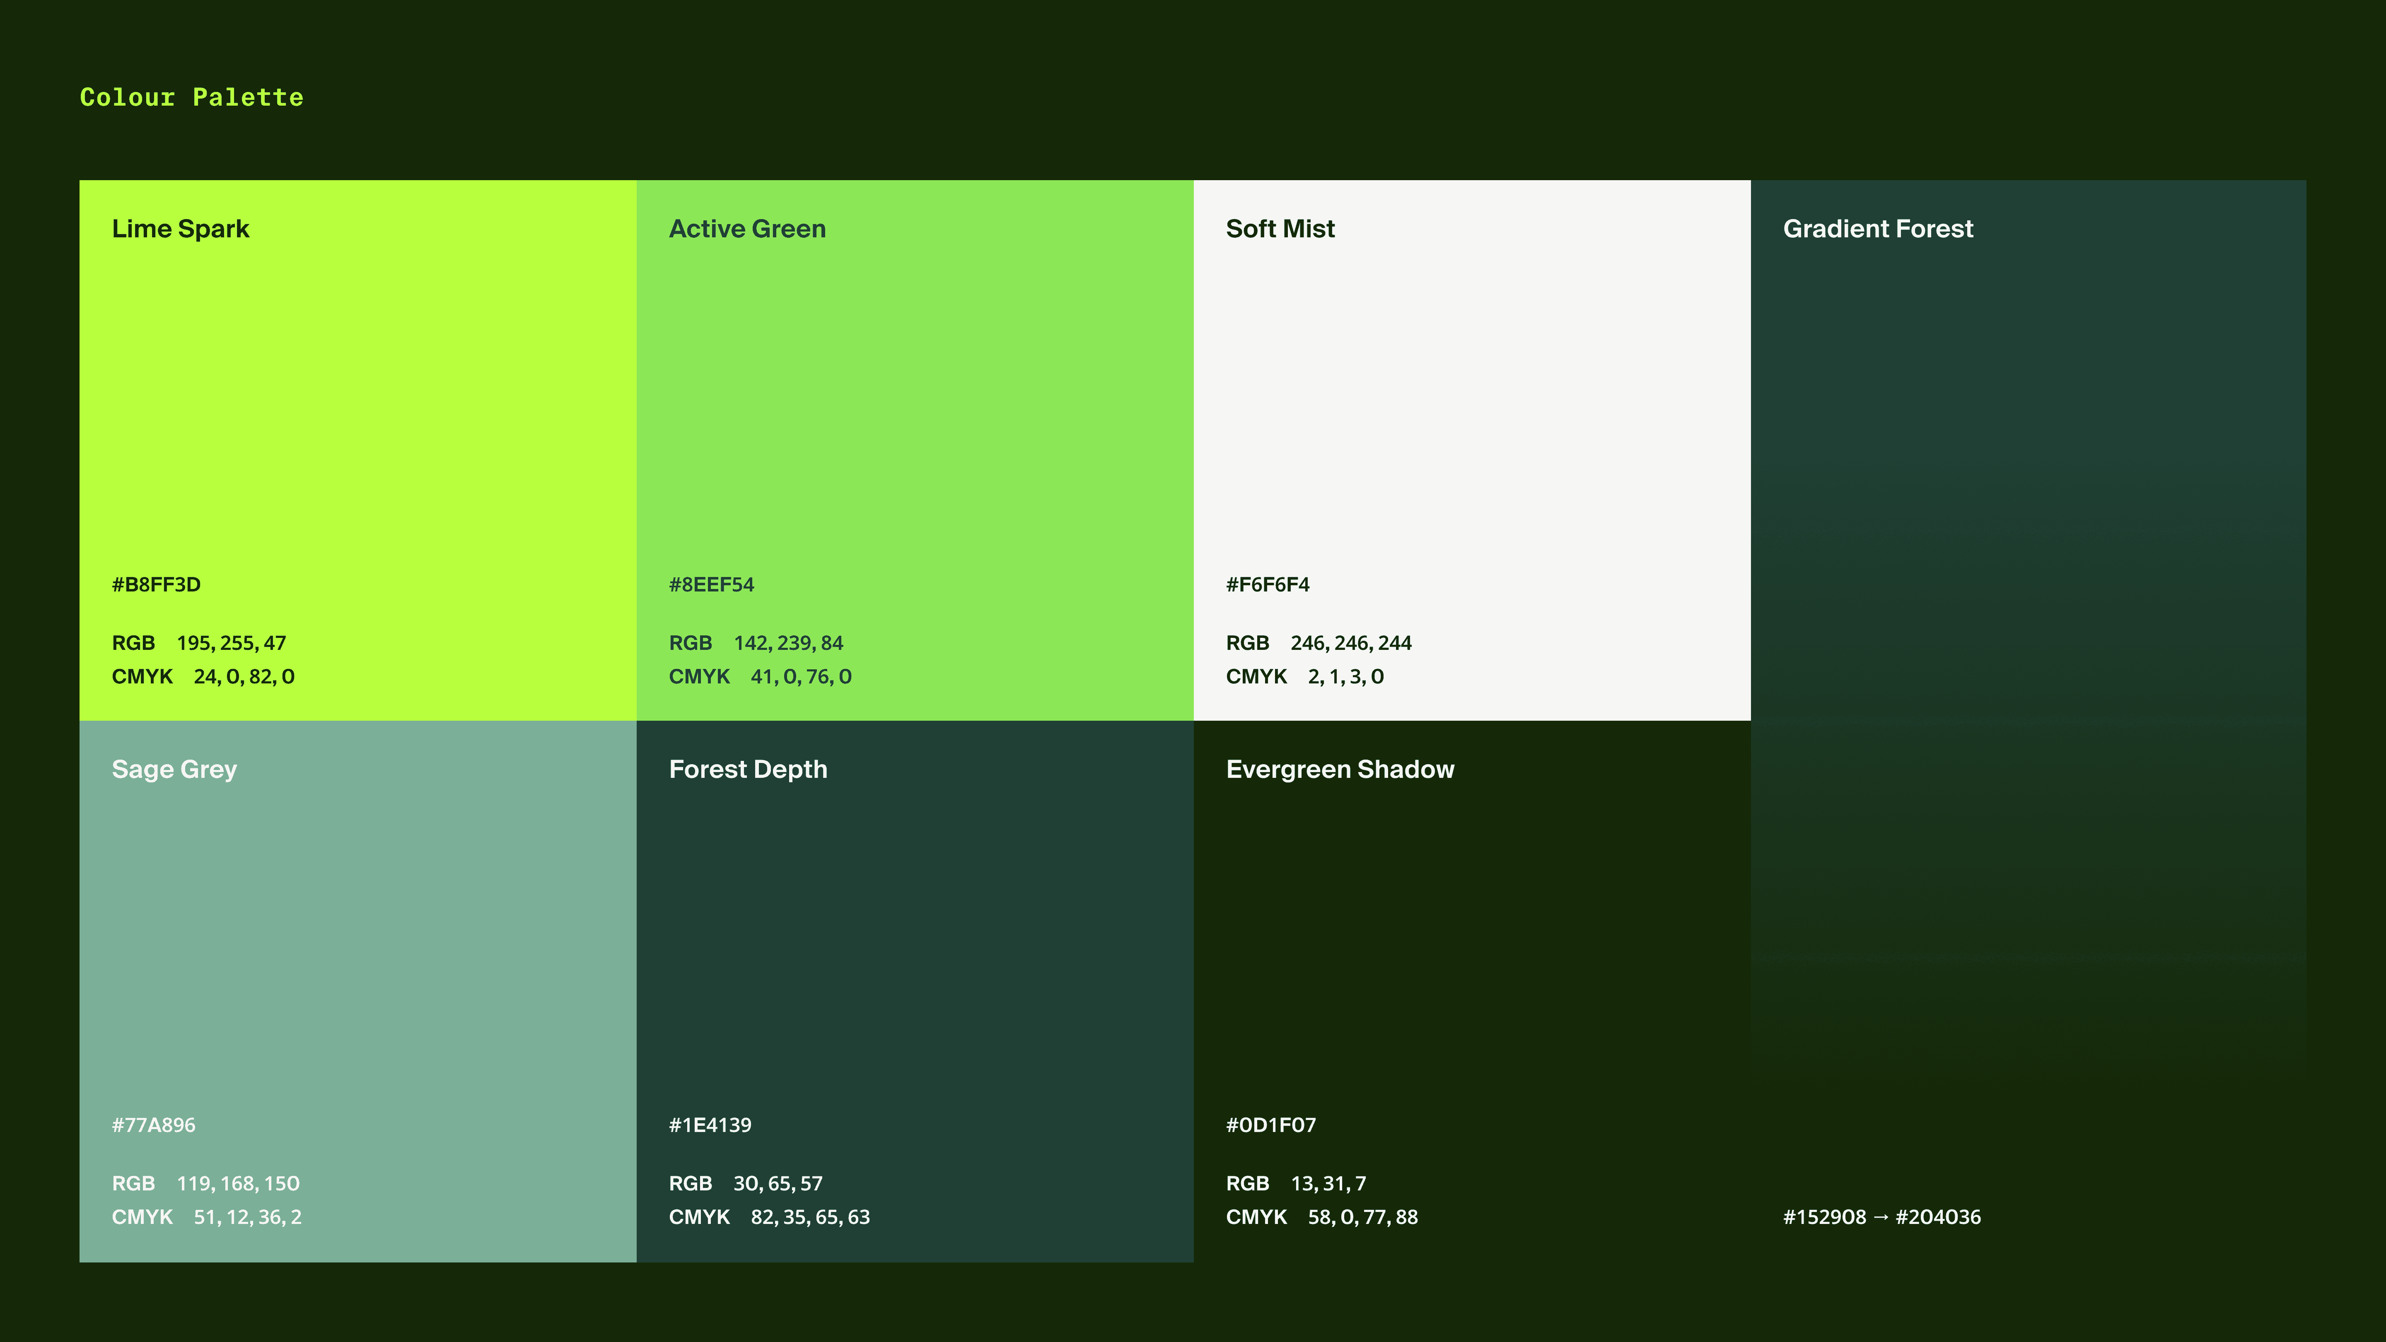Select the Lime Spark swatch name
The width and height of the screenshot is (2386, 1342).
click(181, 229)
